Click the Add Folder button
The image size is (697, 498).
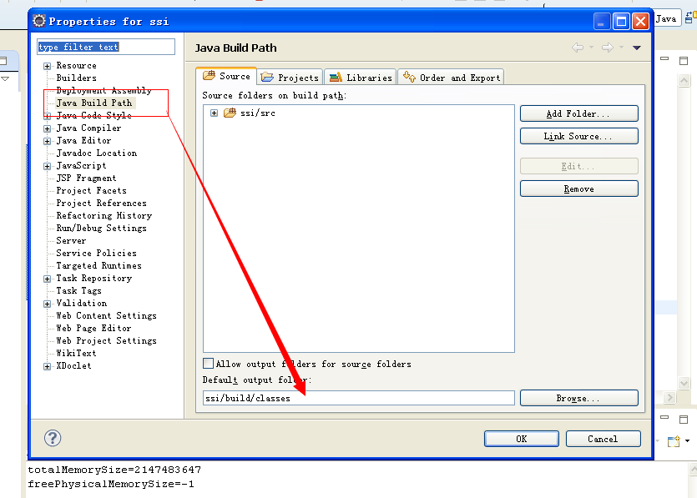coord(578,113)
